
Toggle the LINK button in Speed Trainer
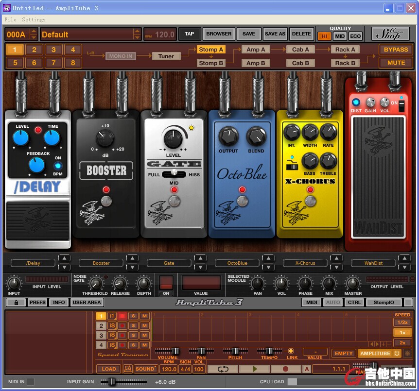pyautogui.click(x=291, y=351)
